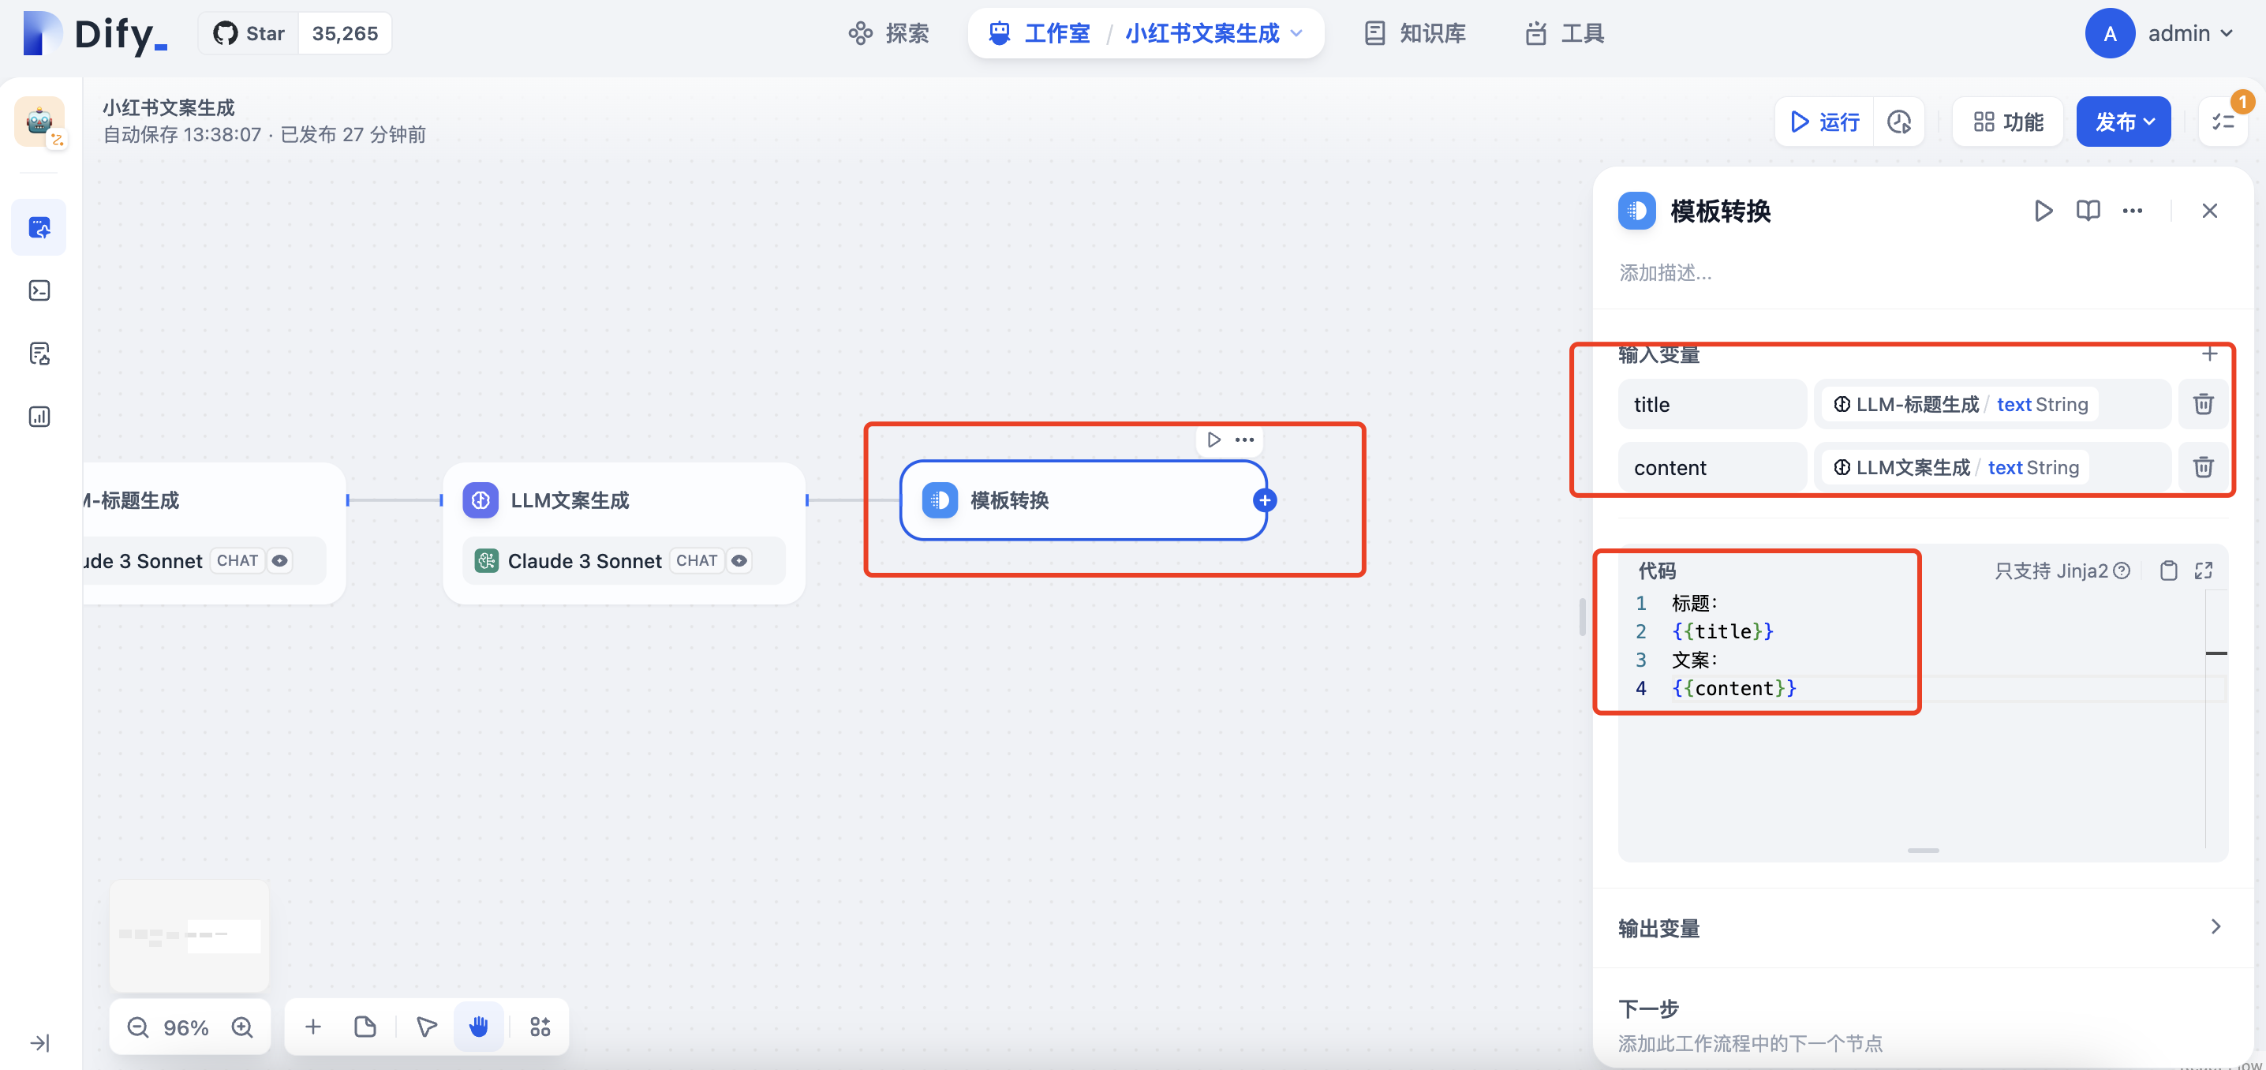This screenshot has width=2266, height=1070.
Task: Expand code editor to fullscreen
Action: pos(2203,571)
